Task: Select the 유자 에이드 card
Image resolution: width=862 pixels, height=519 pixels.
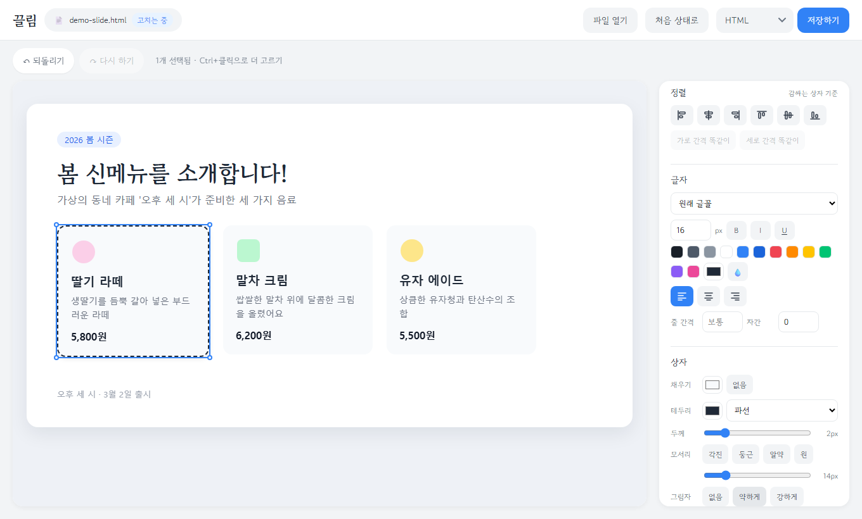Action: [461, 290]
